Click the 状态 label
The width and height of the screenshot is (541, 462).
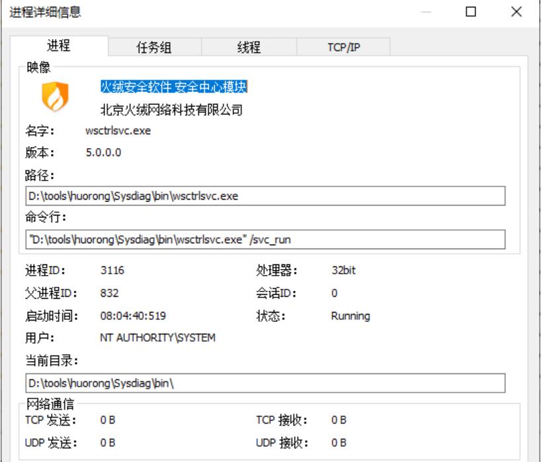(271, 316)
